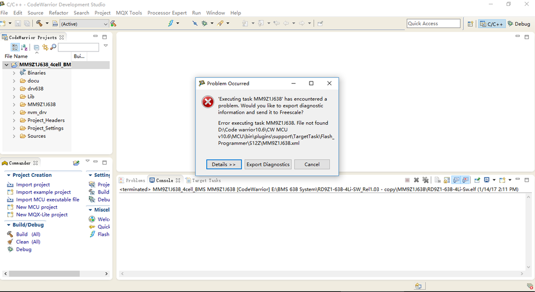535x292 pixels.
Task: Collapse the Project Creation section
Action: pyautogui.click(x=9, y=175)
